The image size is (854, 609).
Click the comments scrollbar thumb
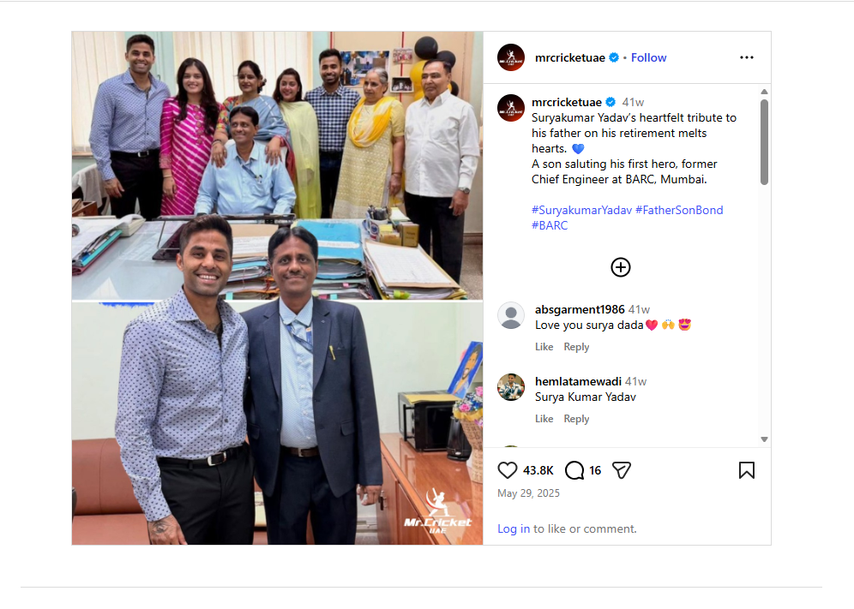(x=764, y=142)
